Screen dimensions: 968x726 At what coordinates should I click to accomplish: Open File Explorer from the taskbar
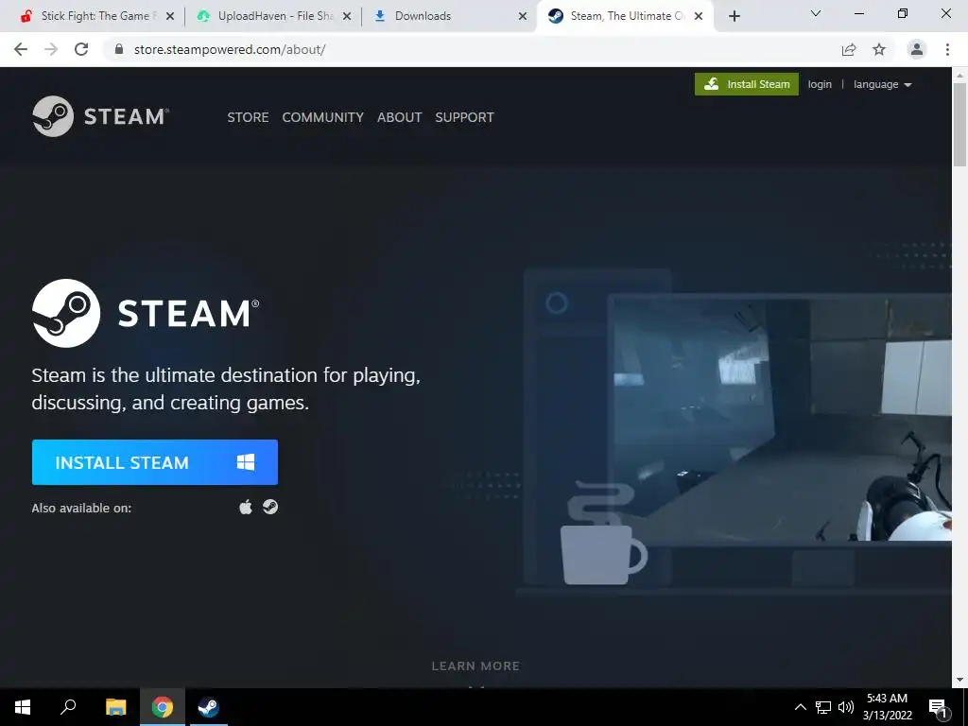tap(115, 707)
